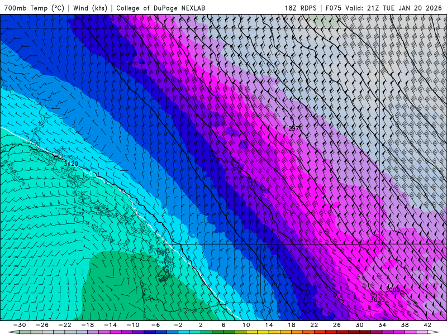Click the -6 colorbar tick label
The image size is (447, 335).
click(x=156, y=325)
